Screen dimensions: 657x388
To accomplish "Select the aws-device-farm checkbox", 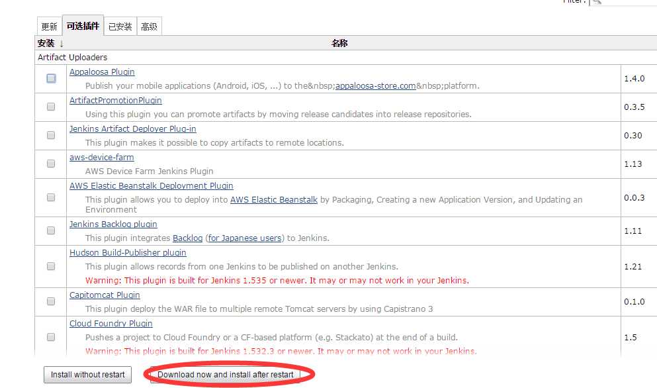I will click(51, 164).
